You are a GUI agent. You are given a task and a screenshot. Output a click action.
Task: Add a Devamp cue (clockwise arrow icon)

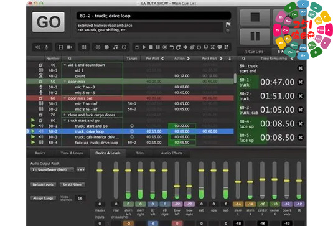click(x=179, y=47)
